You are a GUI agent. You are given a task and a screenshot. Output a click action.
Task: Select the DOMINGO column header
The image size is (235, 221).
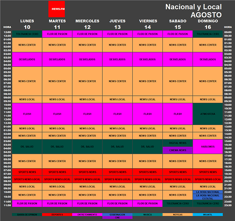coord(208,21)
